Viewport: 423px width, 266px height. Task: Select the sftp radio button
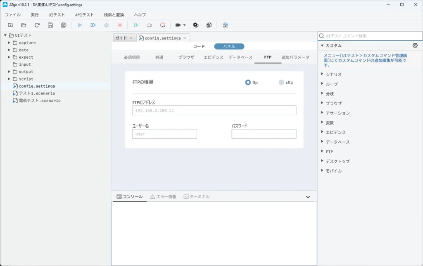coord(281,82)
